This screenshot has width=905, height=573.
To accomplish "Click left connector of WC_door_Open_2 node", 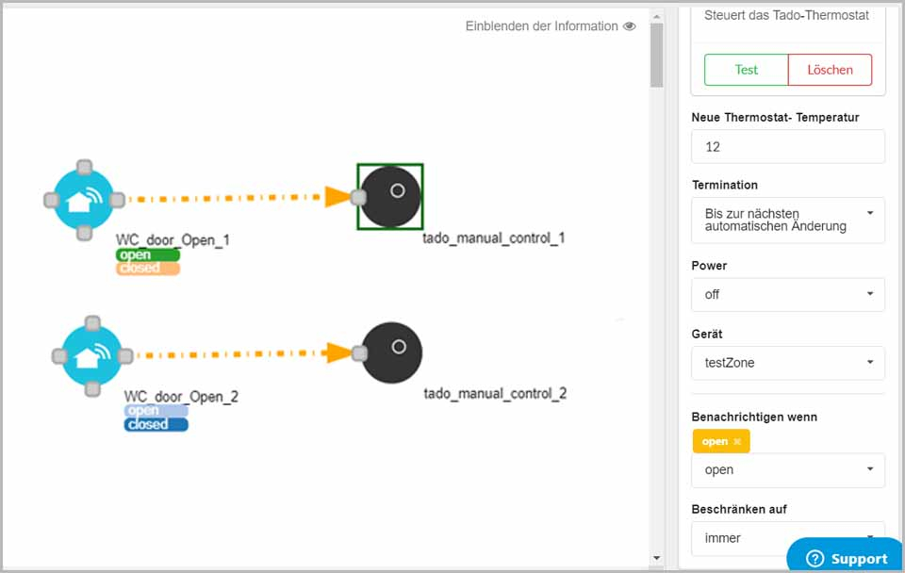I will [x=59, y=355].
